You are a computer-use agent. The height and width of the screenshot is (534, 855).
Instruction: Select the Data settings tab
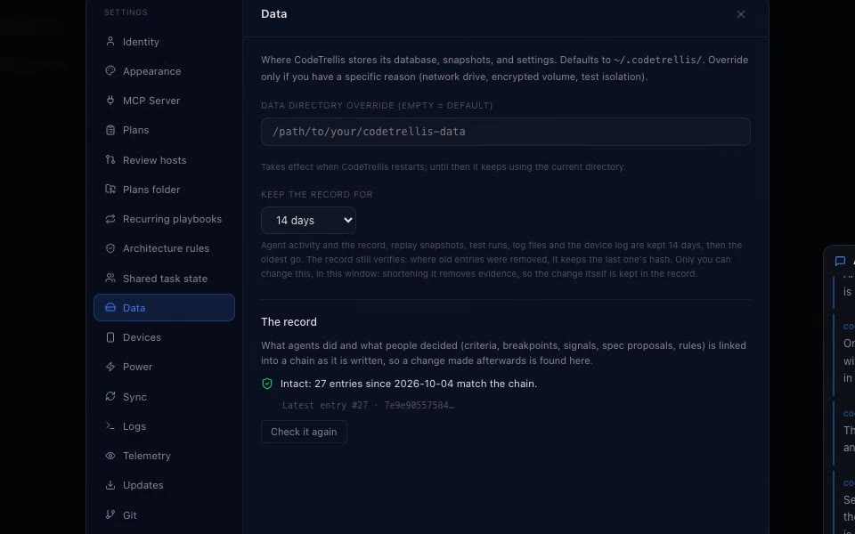tap(164, 307)
